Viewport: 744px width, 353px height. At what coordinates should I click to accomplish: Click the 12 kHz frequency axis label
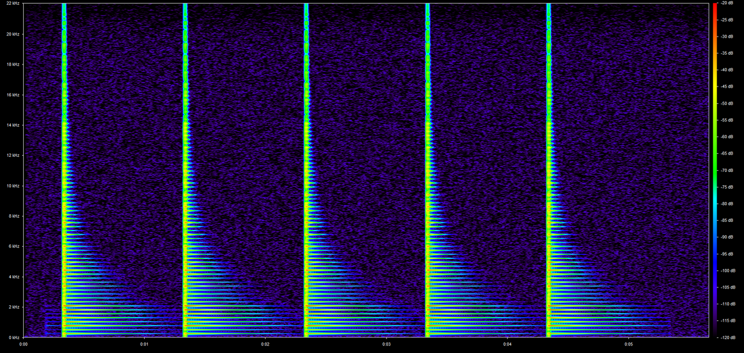[13, 156]
